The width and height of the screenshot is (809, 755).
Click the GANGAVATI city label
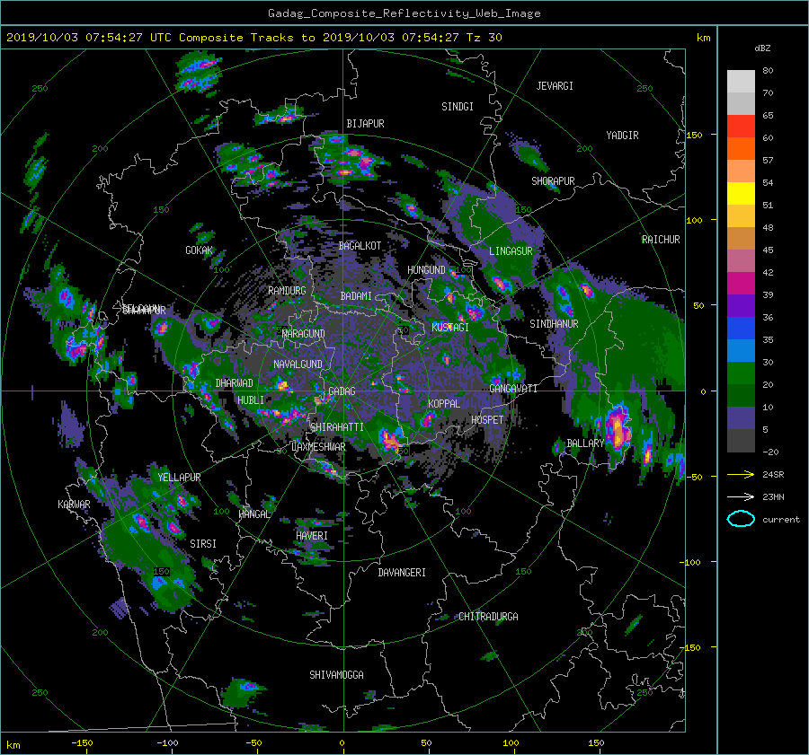coord(513,388)
